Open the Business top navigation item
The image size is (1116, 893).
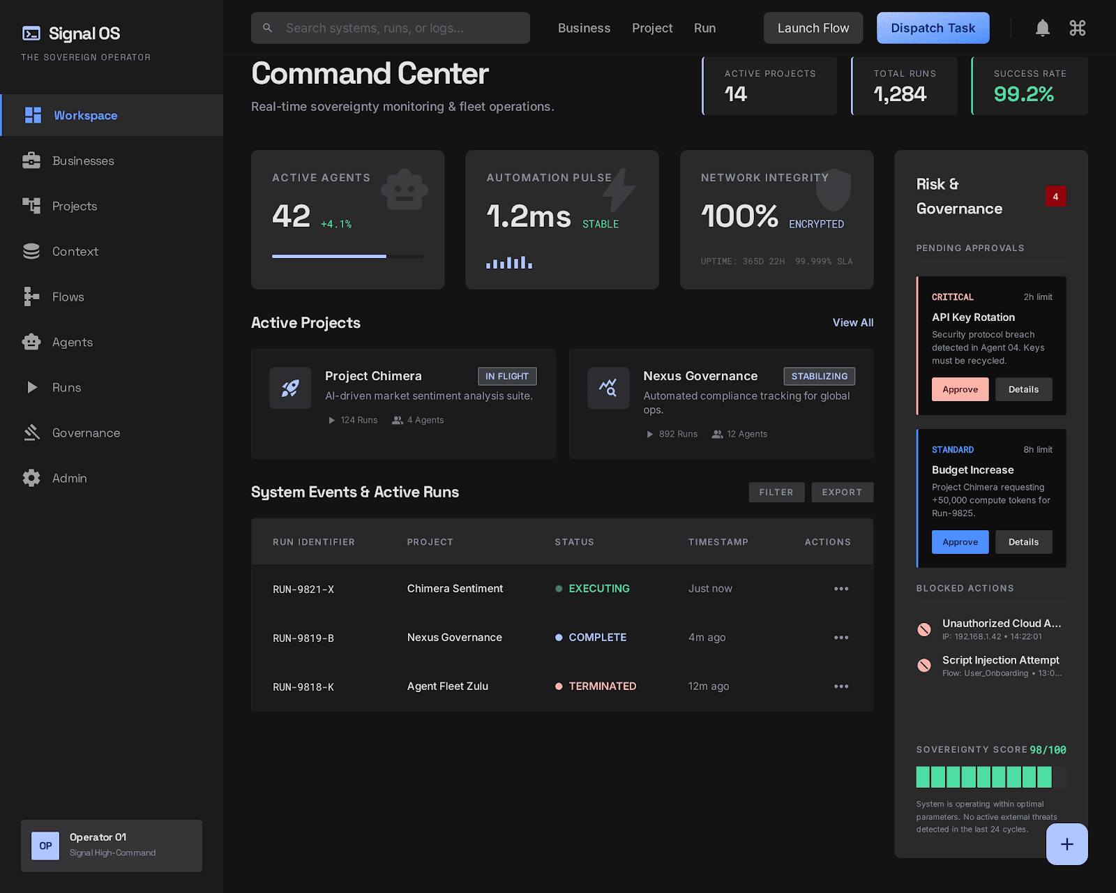(x=584, y=28)
